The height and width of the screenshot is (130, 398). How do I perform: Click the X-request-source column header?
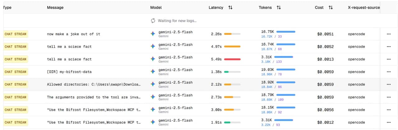[364, 7]
